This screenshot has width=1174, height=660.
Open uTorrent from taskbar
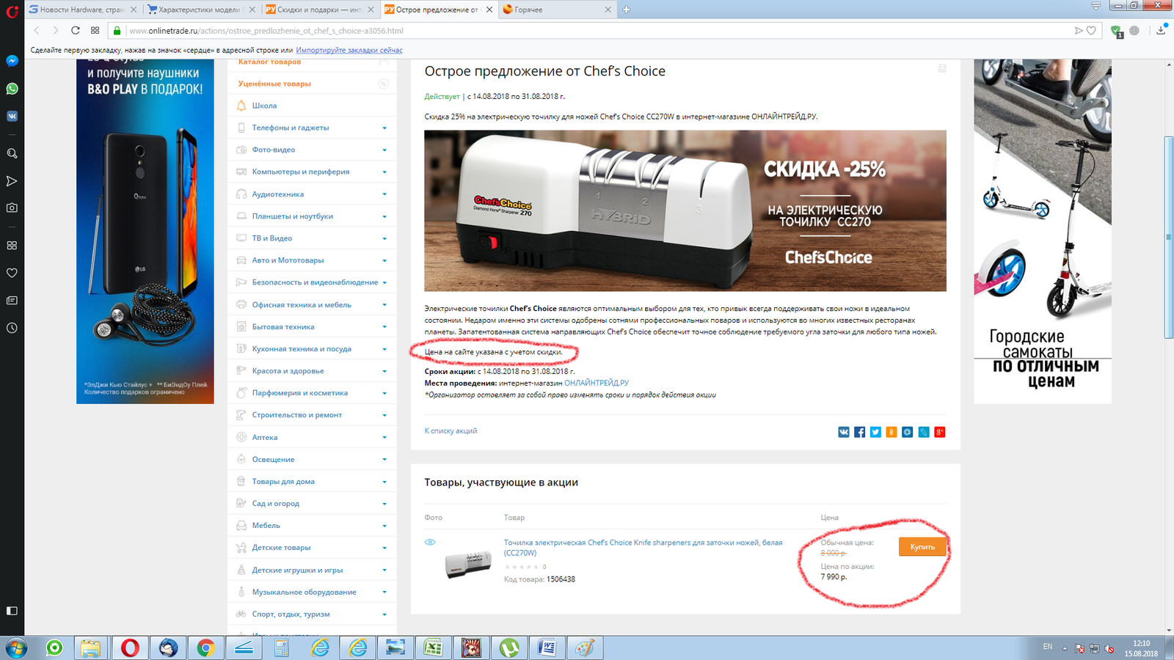509,648
